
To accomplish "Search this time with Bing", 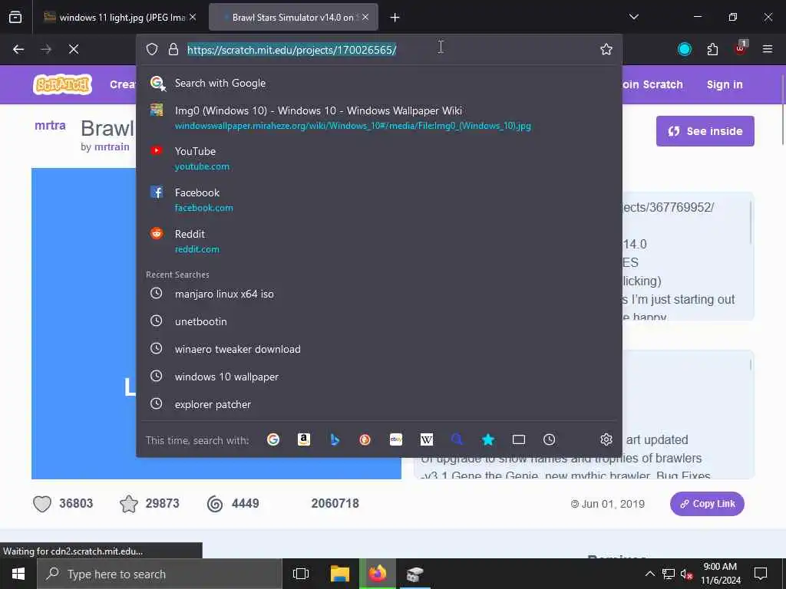I will pos(335,439).
